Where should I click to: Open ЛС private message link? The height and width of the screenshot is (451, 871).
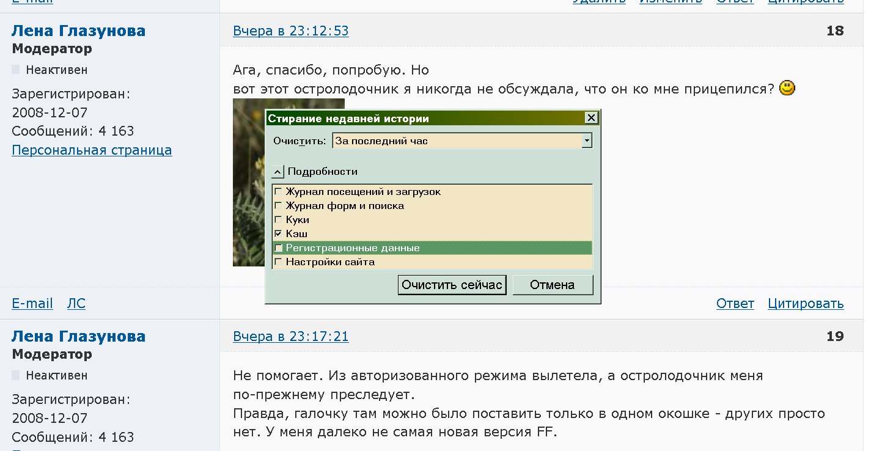tap(76, 304)
